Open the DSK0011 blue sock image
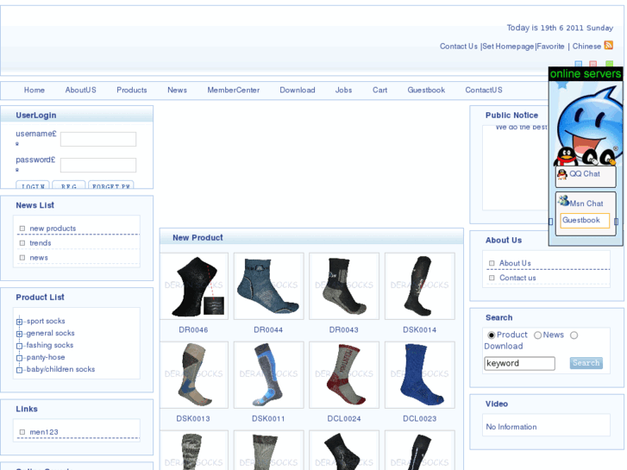 (269, 375)
